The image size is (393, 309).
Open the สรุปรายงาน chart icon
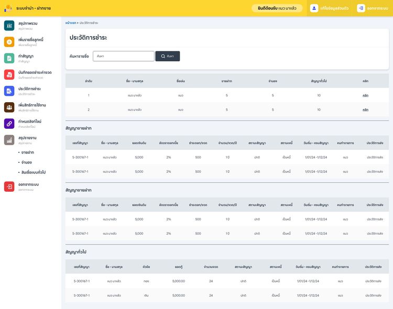pyautogui.click(x=9, y=140)
